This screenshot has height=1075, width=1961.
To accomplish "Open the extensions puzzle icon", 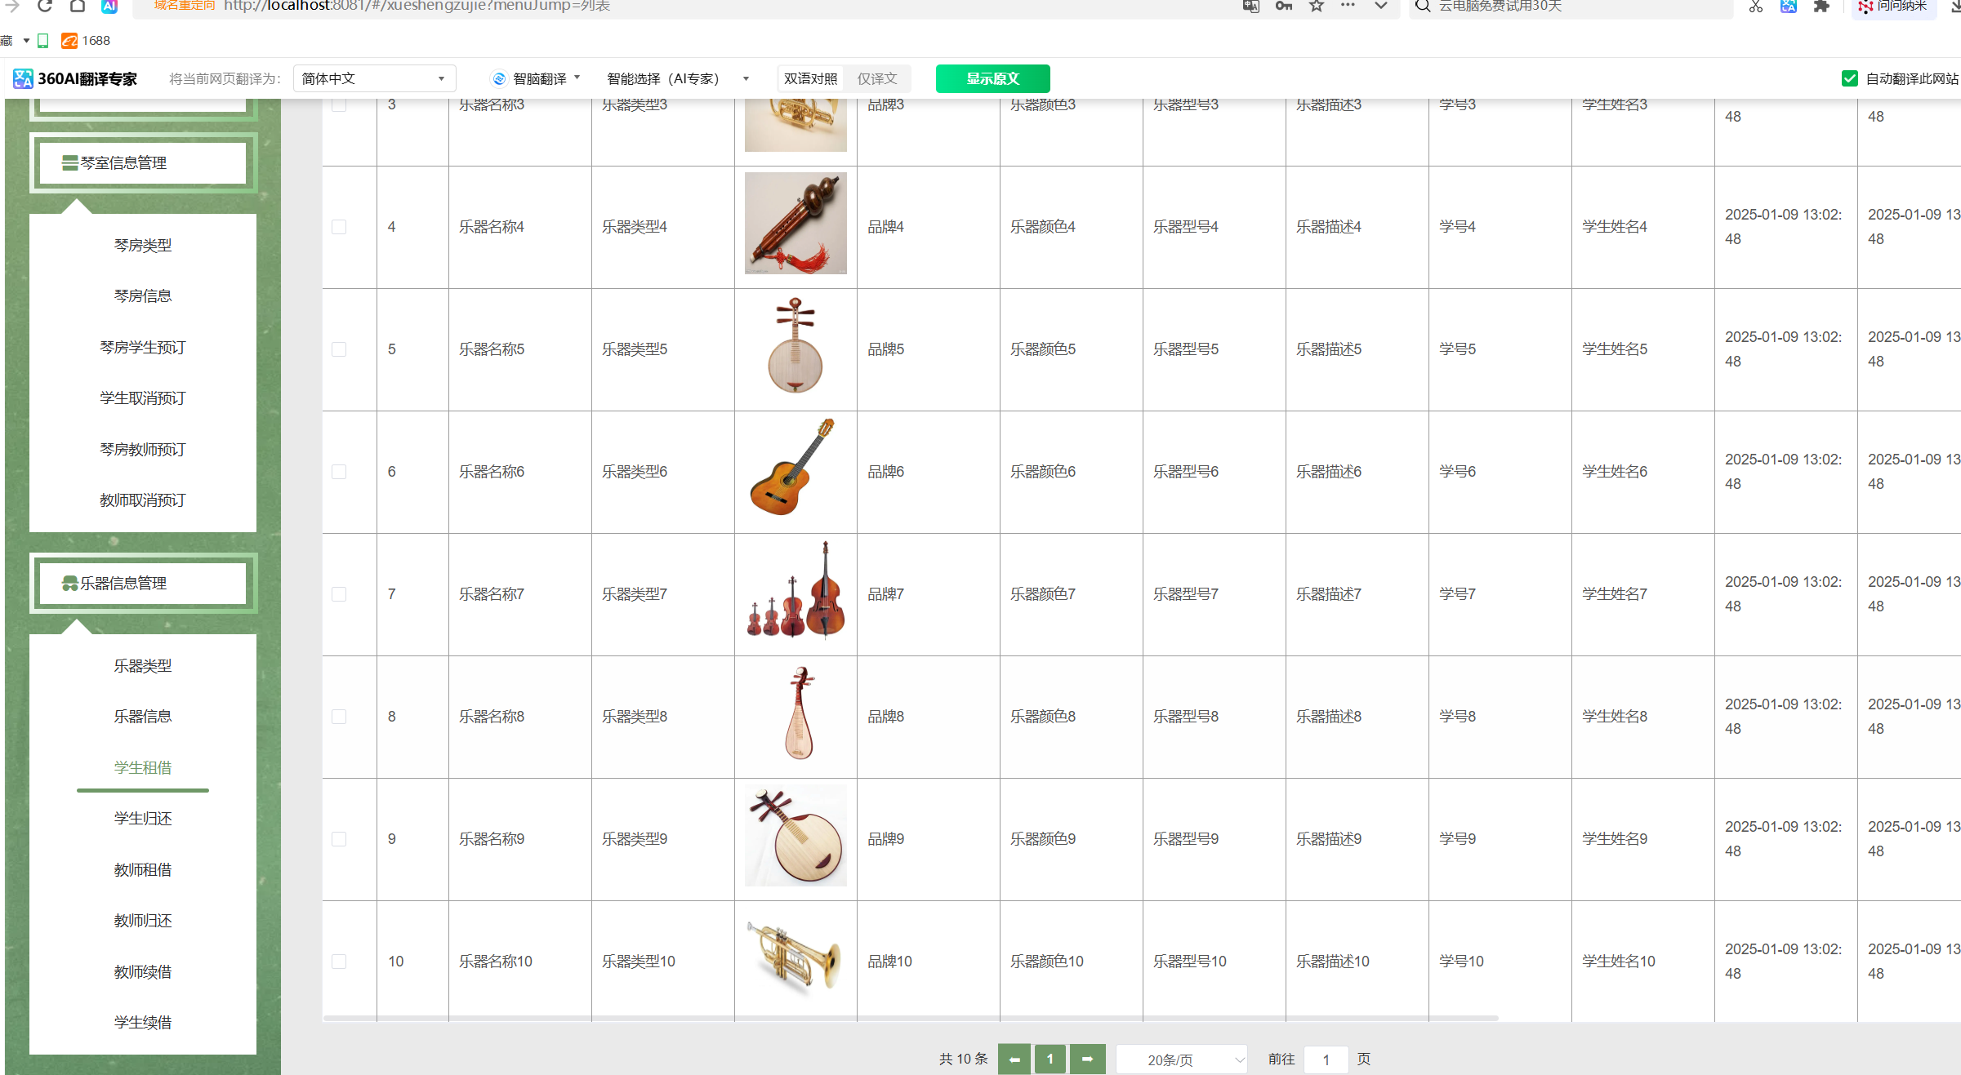I will [1821, 7].
